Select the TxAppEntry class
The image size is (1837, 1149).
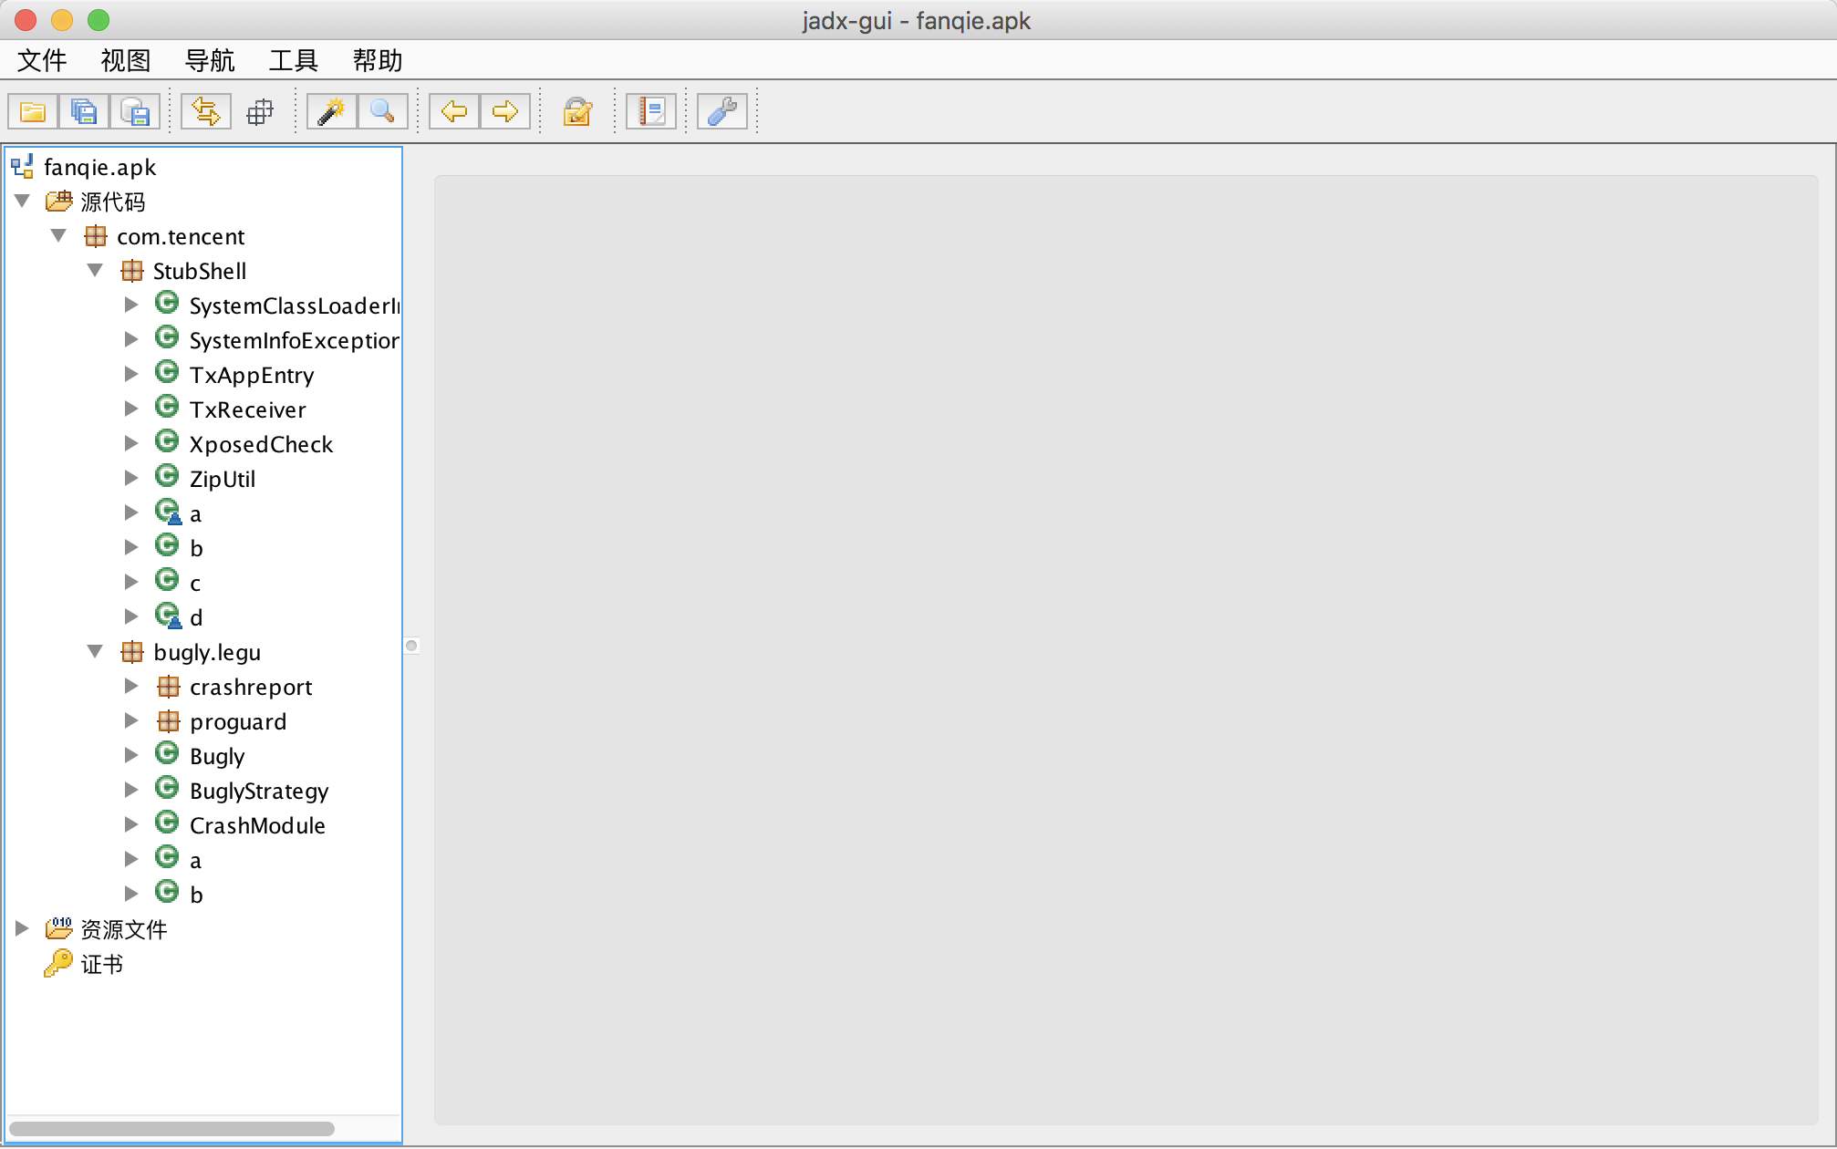pos(252,375)
